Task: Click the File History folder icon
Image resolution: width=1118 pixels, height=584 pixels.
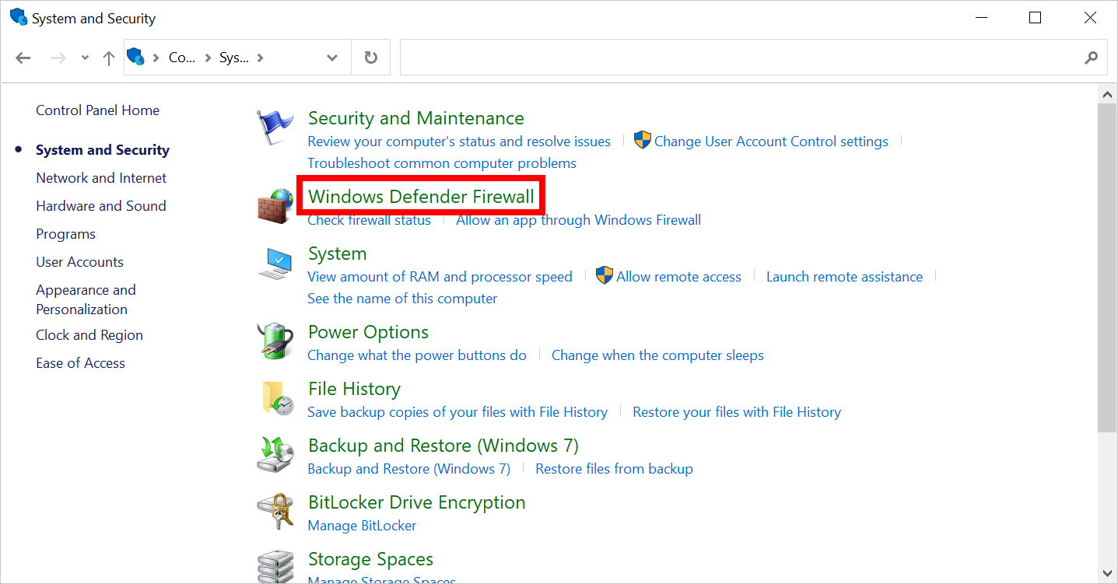Action: (275, 398)
